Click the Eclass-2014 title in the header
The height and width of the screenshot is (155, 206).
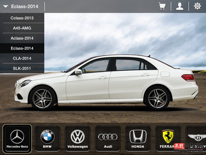[25, 6]
